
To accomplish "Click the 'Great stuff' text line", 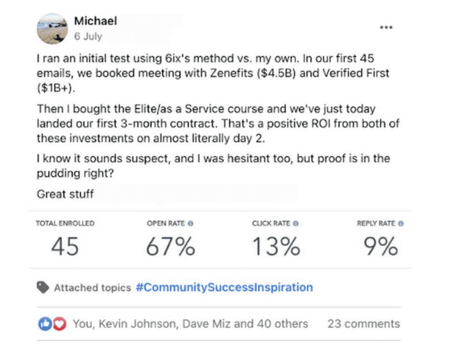I will [65, 194].
